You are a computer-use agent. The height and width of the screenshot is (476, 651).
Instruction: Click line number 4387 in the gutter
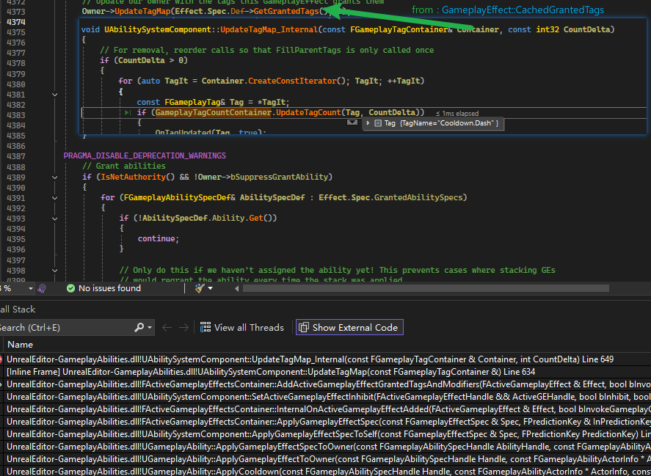pos(16,156)
